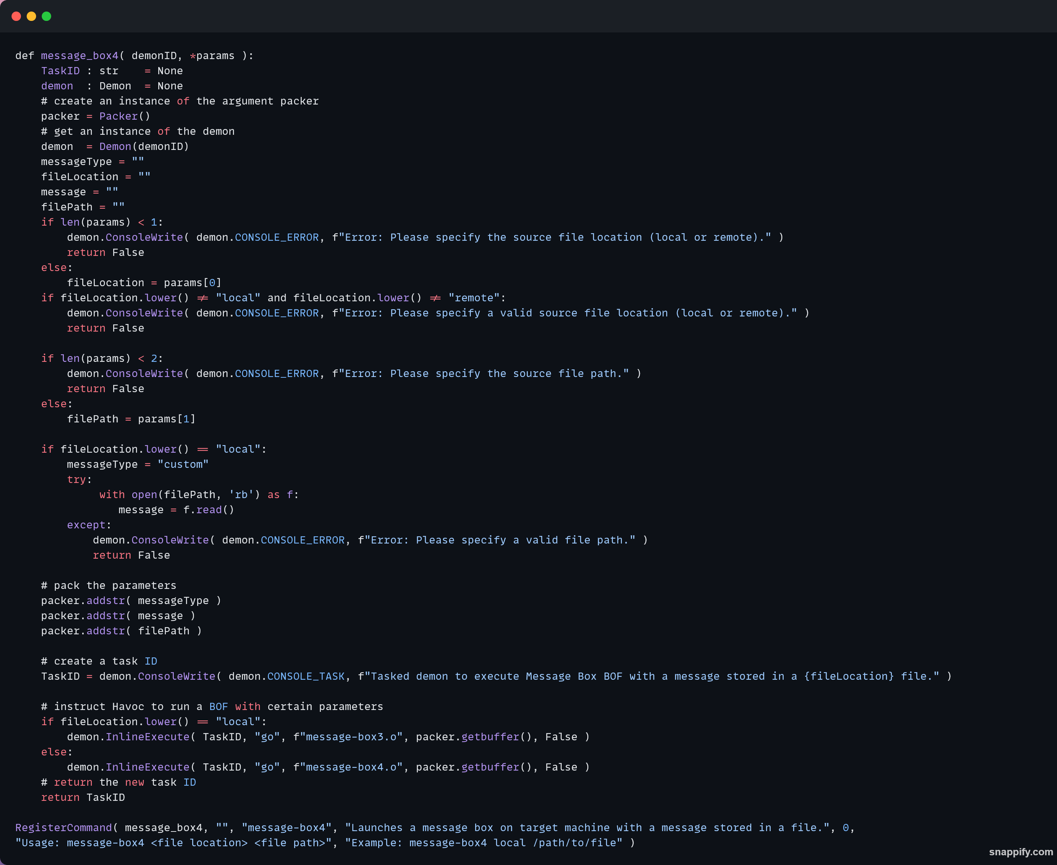The height and width of the screenshot is (865, 1057).
Task: Click the '*params' argument in the def line
Action: click(212, 56)
